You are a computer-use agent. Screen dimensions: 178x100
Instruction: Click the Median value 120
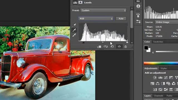point(157,33)
